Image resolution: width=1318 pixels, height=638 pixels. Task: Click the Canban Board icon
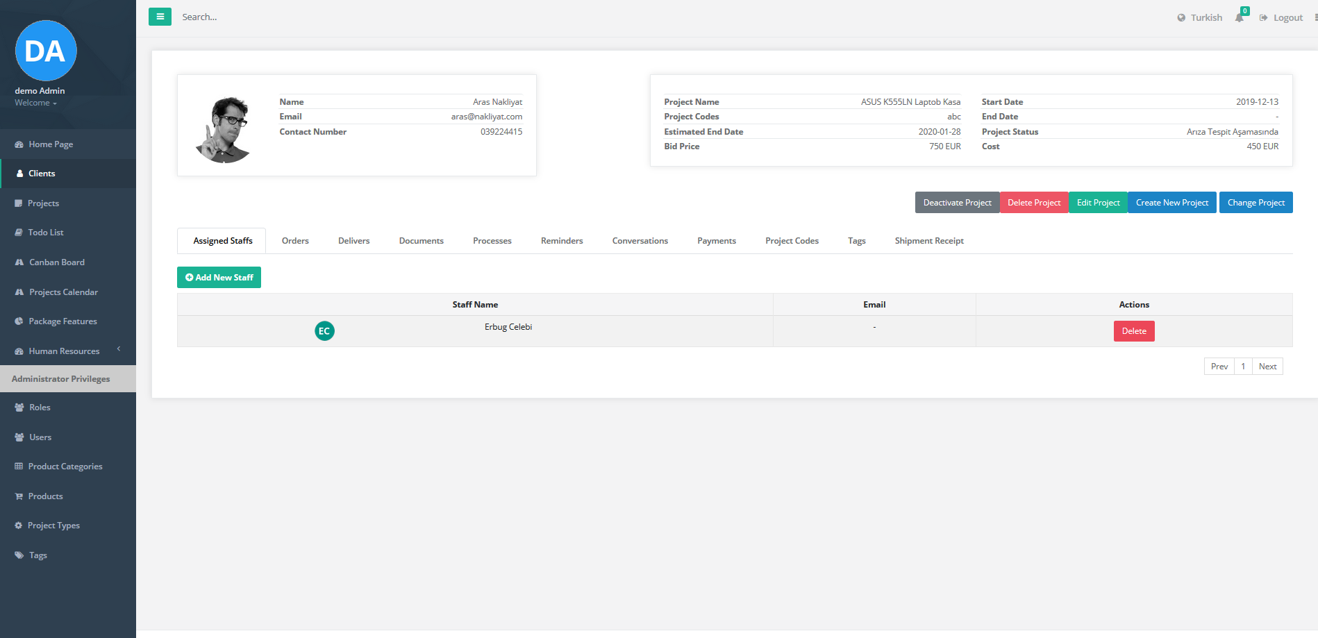pyautogui.click(x=19, y=262)
